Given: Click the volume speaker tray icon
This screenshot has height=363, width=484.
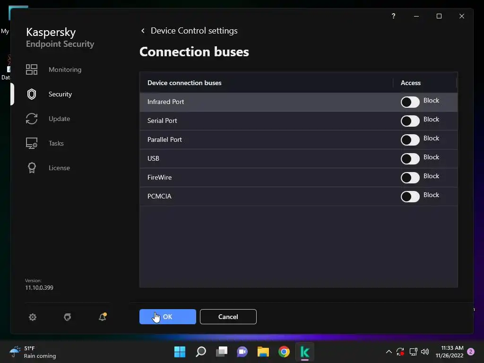Looking at the screenshot, I should tap(425, 352).
